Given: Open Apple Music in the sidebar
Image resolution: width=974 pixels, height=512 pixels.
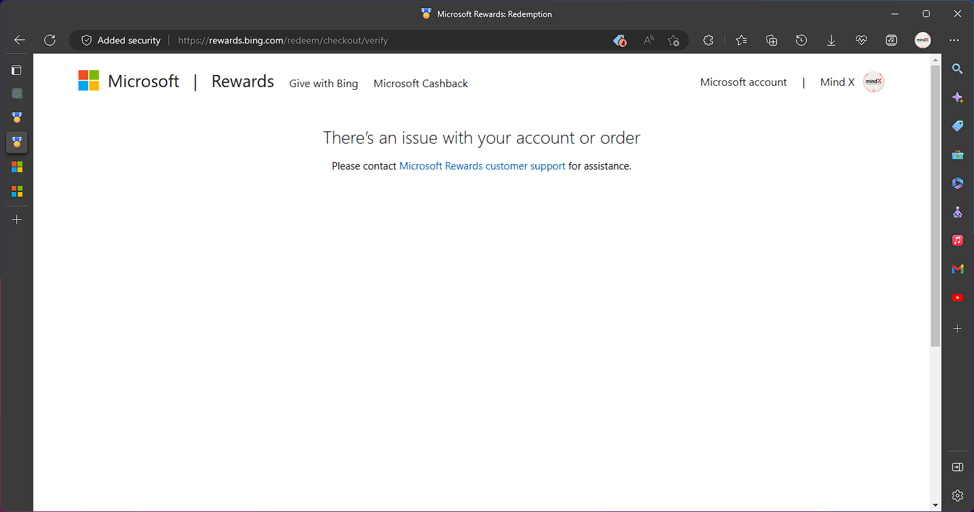Looking at the screenshot, I should [x=958, y=240].
